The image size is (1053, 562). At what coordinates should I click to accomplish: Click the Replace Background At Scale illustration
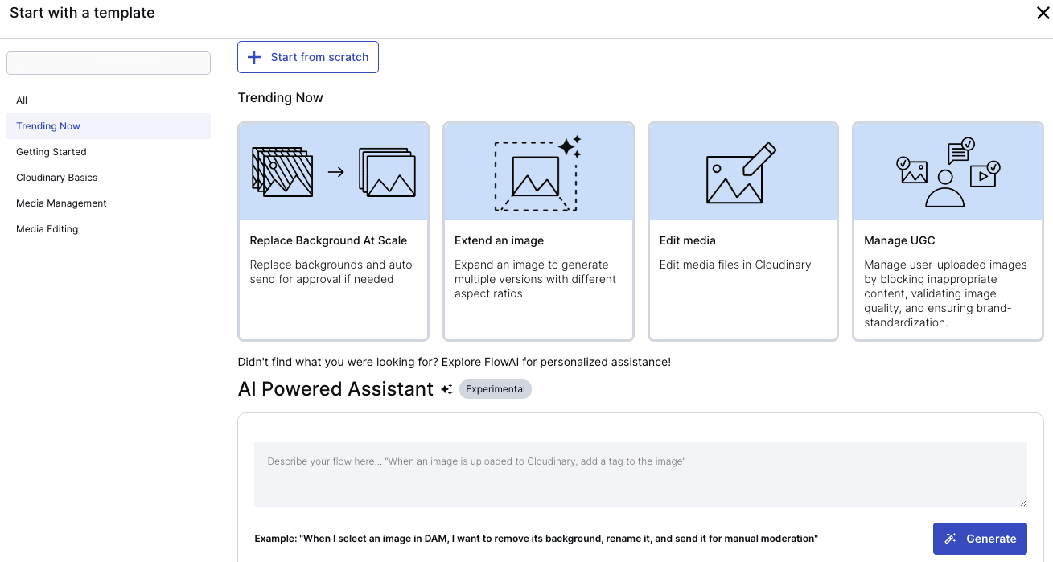pyautogui.click(x=333, y=172)
